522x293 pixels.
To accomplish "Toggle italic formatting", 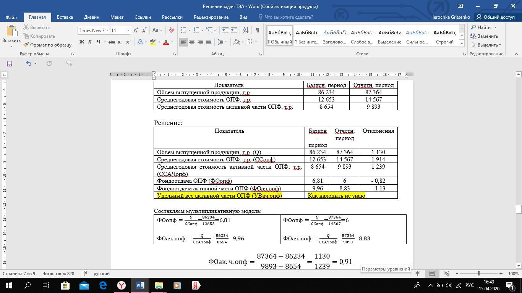I will pyautogui.click(x=90, y=42).
